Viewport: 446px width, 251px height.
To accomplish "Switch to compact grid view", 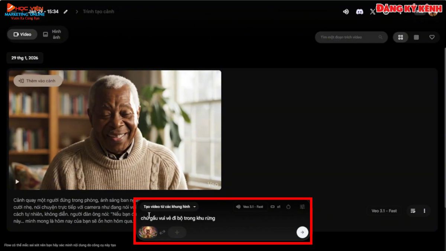I will [416, 37].
